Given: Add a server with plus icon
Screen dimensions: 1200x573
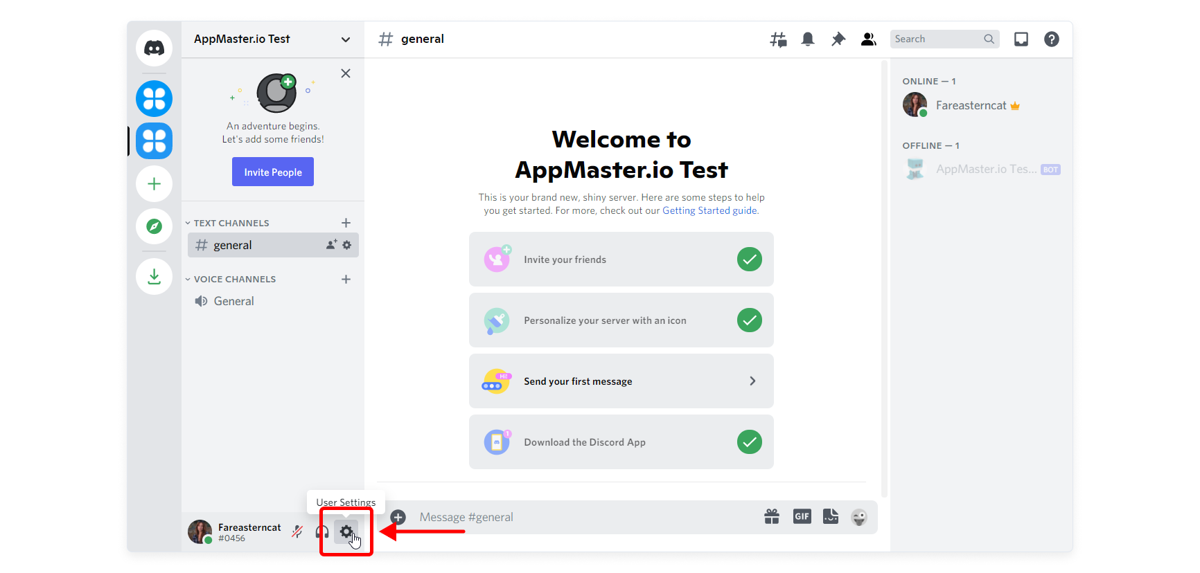Looking at the screenshot, I should [154, 183].
